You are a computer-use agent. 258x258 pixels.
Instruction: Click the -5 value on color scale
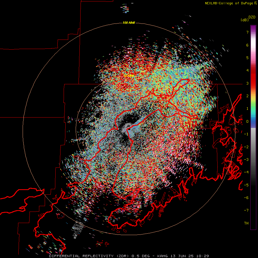pyautogui.click(x=246, y=185)
